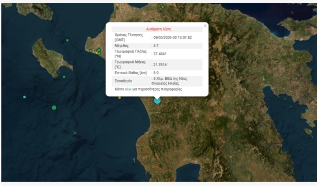Screen dimensions: 317x186
Task: Select the small cyan marker in the western sea
Action: (x=25, y=97)
